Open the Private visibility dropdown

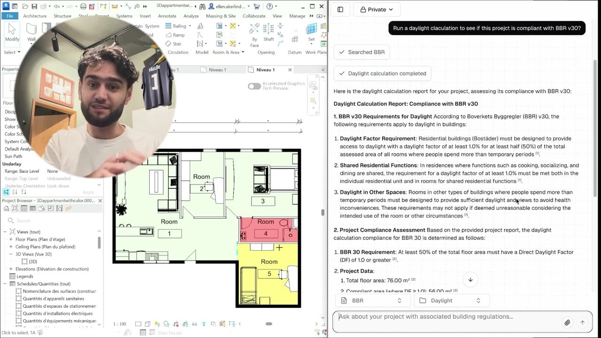coord(377,9)
